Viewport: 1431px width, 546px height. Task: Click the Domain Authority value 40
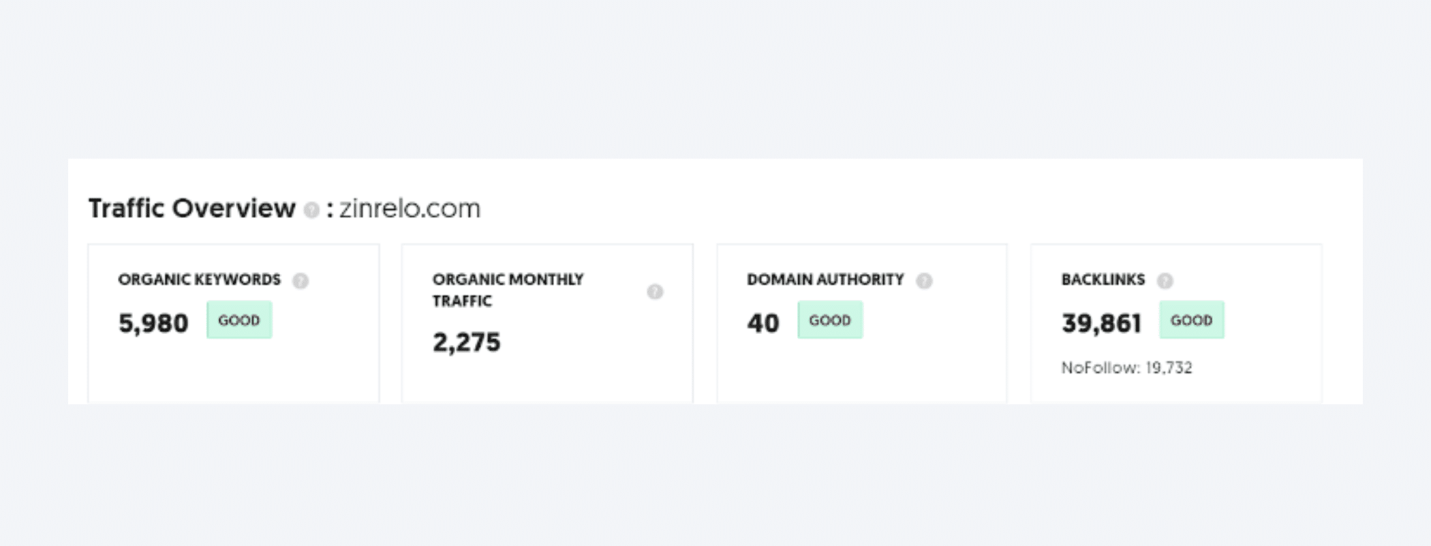click(x=763, y=323)
